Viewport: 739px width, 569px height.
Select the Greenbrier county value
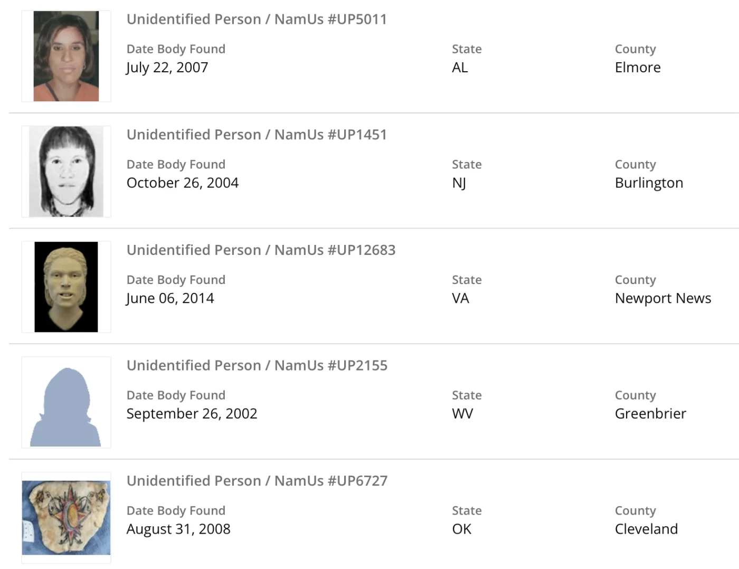(650, 413)
